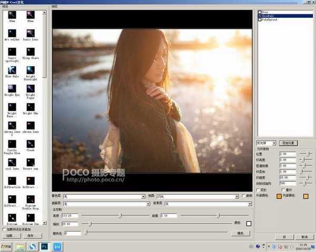Open element type dropdown above element parameters
The image size is (316, 252).
266,142
